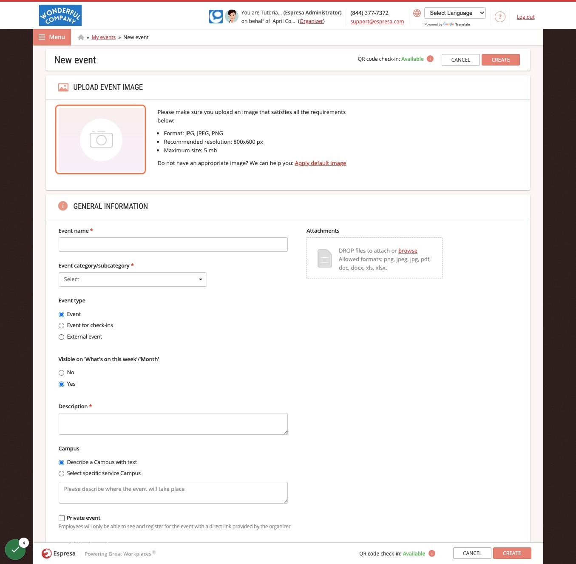Image resolution: width=576 pixels, height=564 pixels.
Task: Click support@espresa.com email link
Action: (377, 22)
